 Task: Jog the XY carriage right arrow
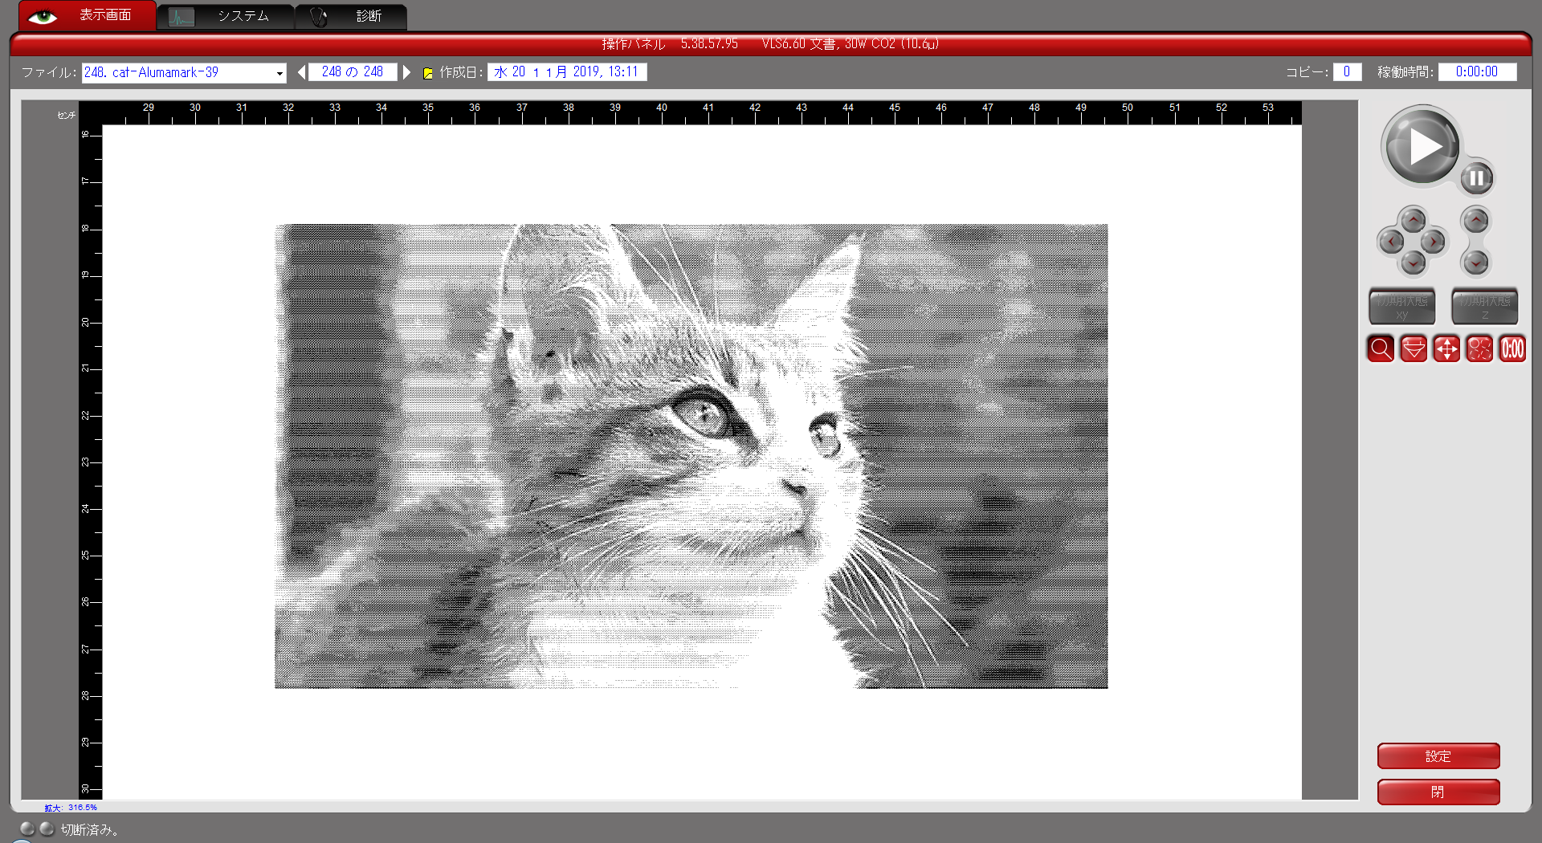pos(1434,242)
